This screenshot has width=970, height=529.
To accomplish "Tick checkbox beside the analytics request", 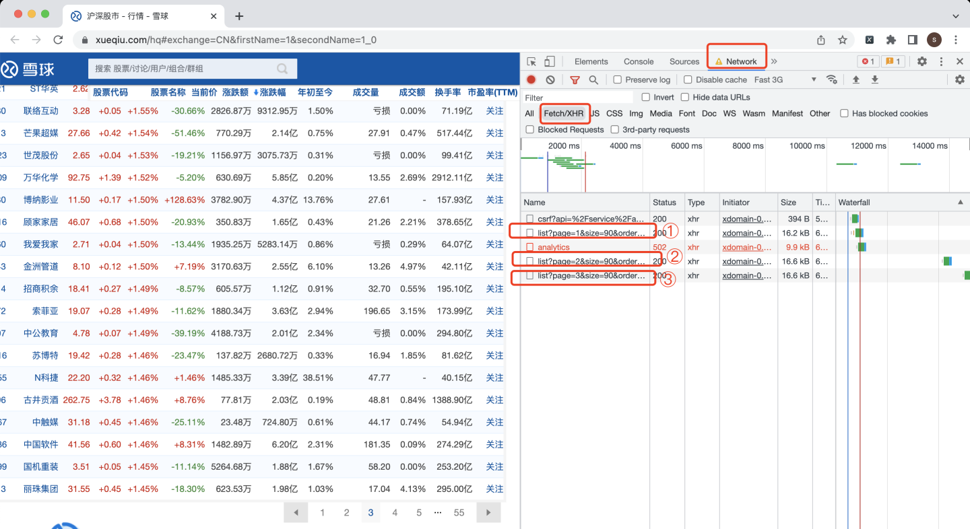I will tap(530, 247).
